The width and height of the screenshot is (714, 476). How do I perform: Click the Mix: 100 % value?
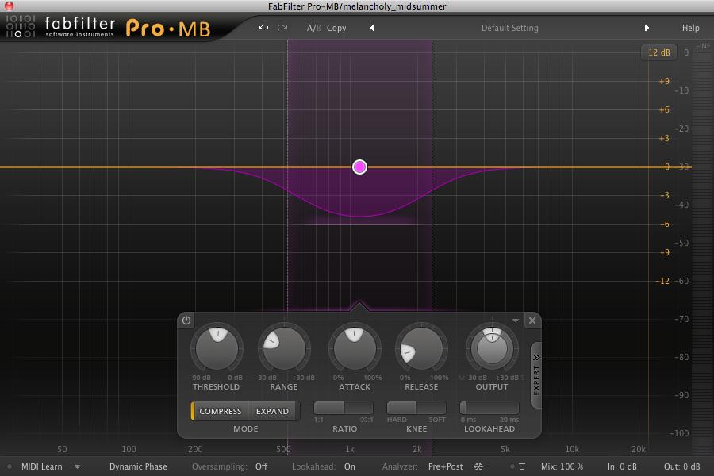pyautogui.click(x=562, y=466)
